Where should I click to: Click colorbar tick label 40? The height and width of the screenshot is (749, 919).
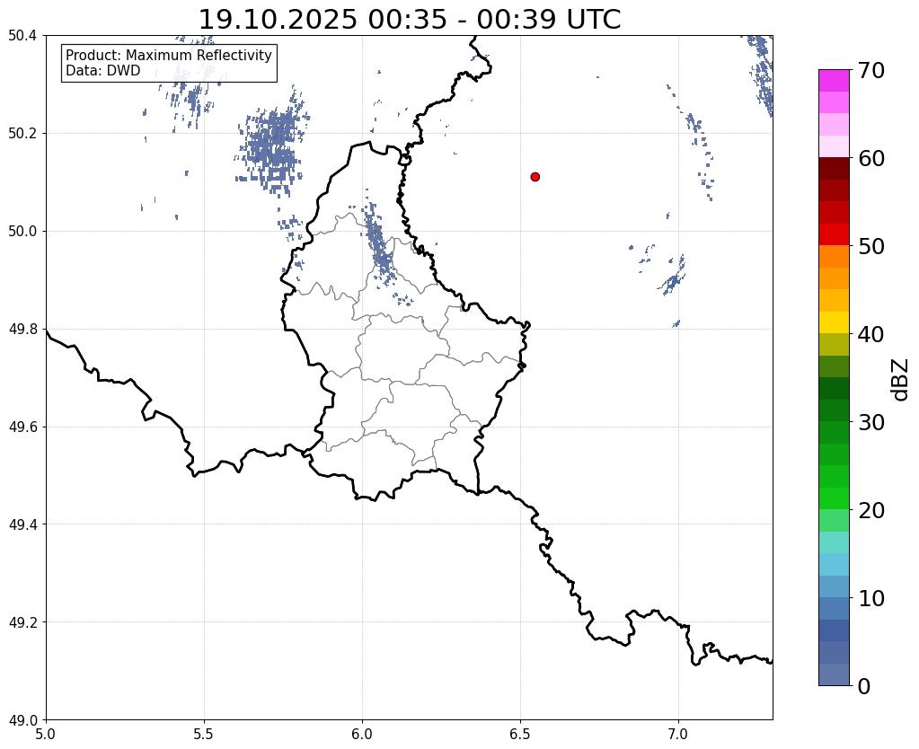[871, 334]
